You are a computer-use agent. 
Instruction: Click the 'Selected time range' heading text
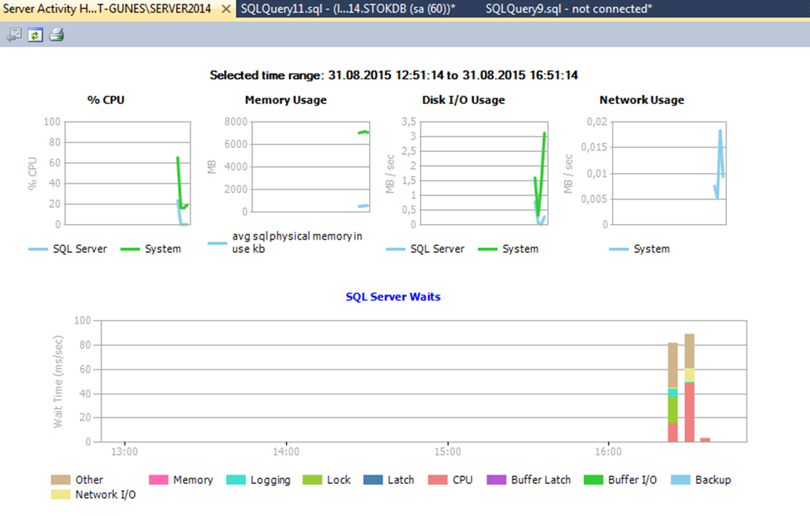click(393, 75)
